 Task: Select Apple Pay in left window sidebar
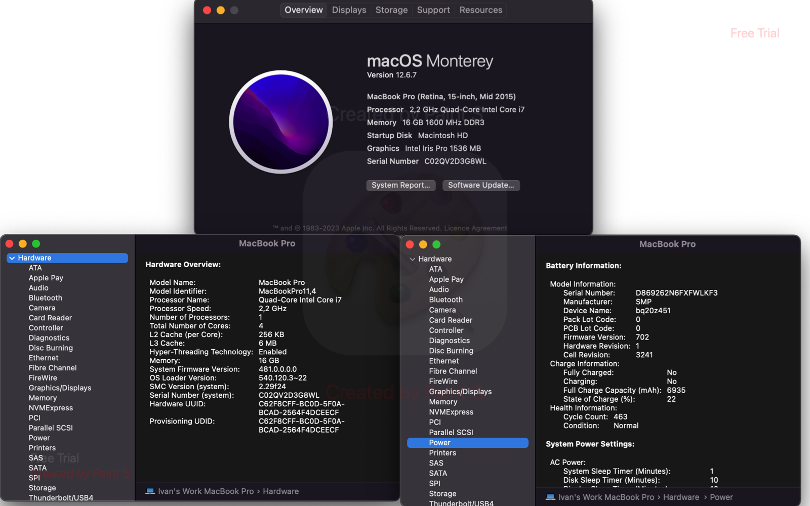pyautogui.click(x=46, y=278)
